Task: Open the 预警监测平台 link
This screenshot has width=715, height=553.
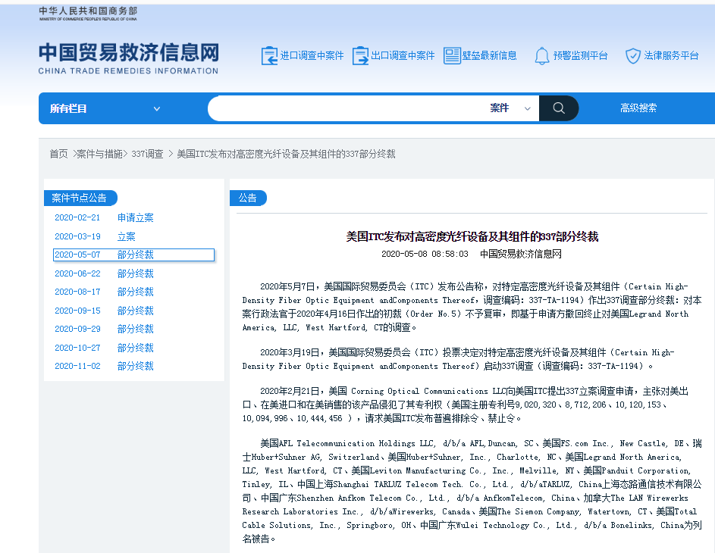Action: pyautogui.click(x=581, y=55)
